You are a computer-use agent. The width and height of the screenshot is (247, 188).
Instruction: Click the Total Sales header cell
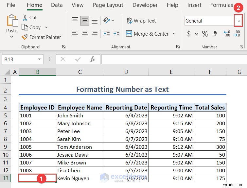(210, 107)
